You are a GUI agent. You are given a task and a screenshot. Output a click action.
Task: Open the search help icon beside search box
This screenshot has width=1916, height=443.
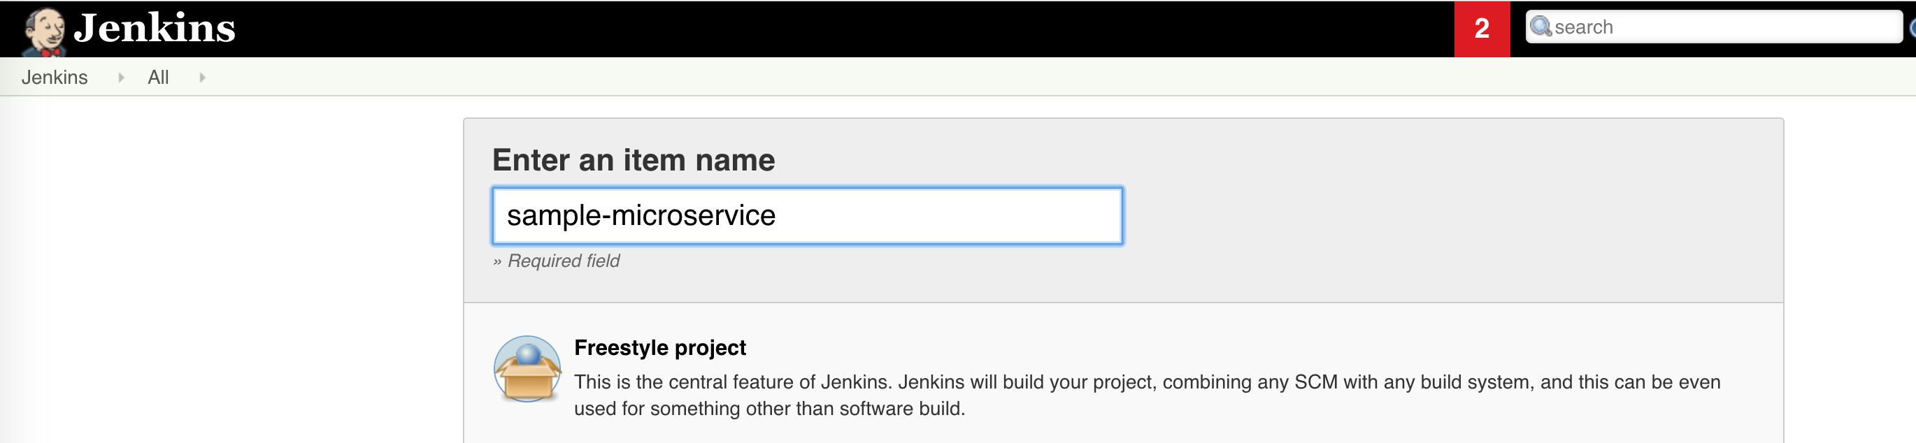tap(1912, 28)
